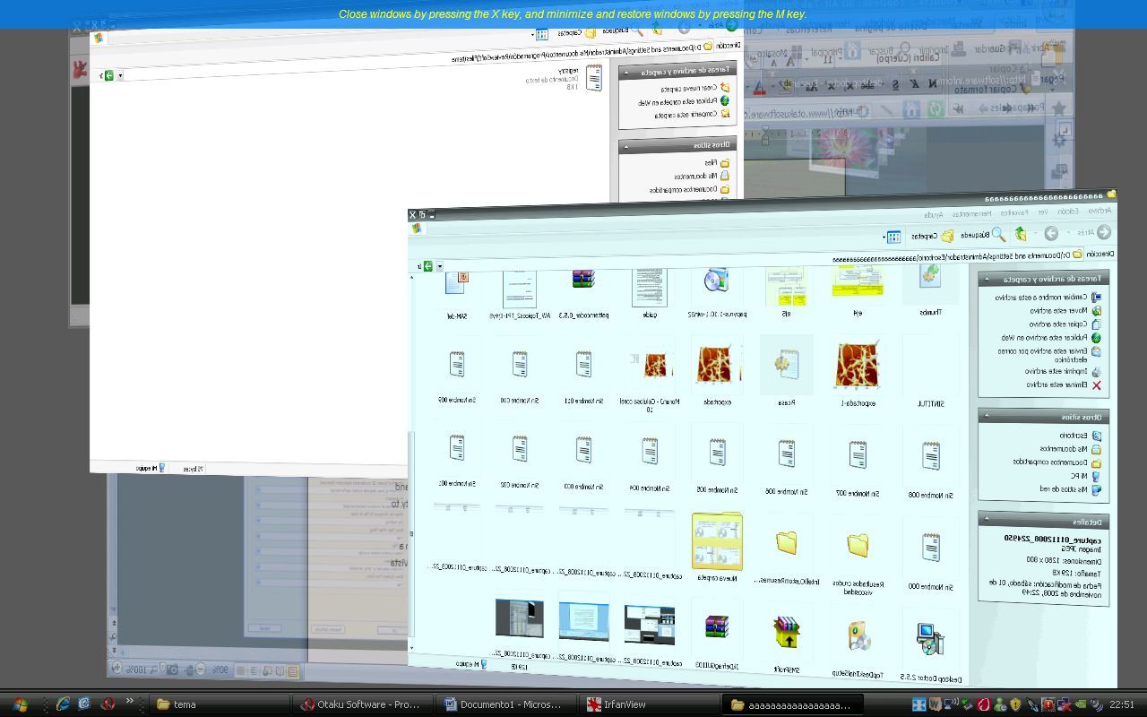Click the Windows Start button
The image size is (1147, 717).
point(19,704)
